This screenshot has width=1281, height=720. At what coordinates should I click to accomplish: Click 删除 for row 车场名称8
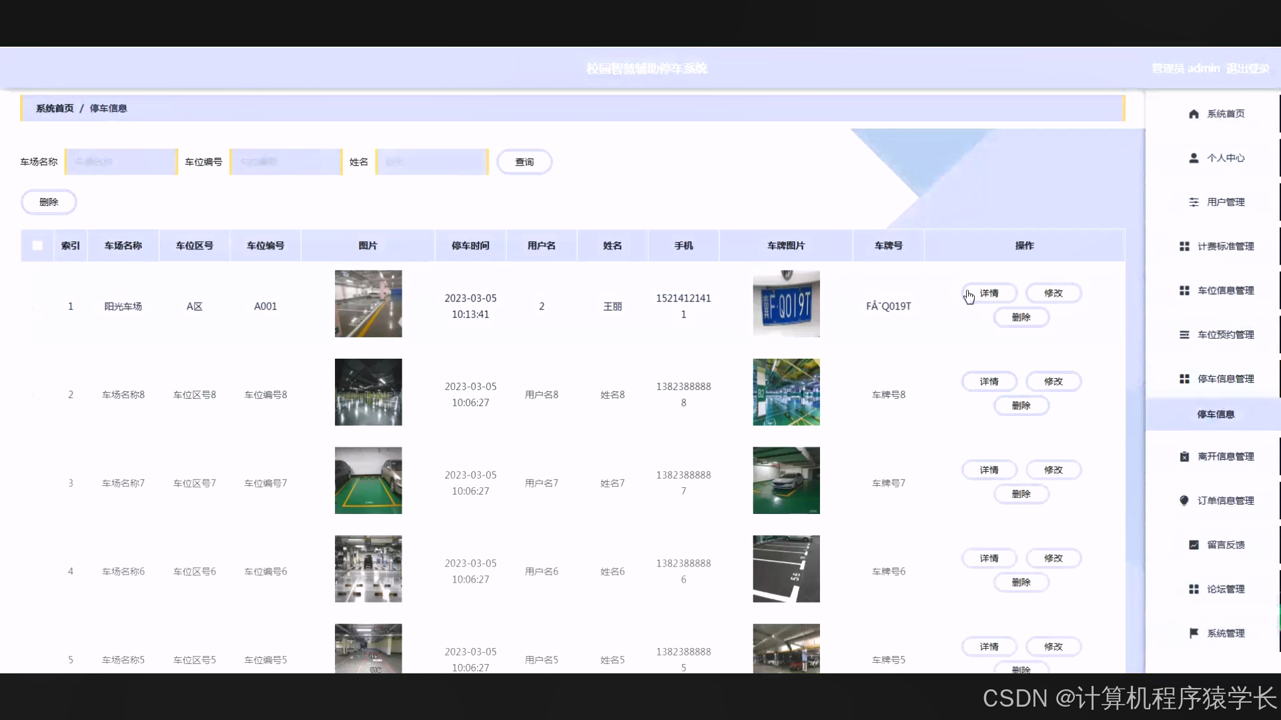(x=1021, y=405)
